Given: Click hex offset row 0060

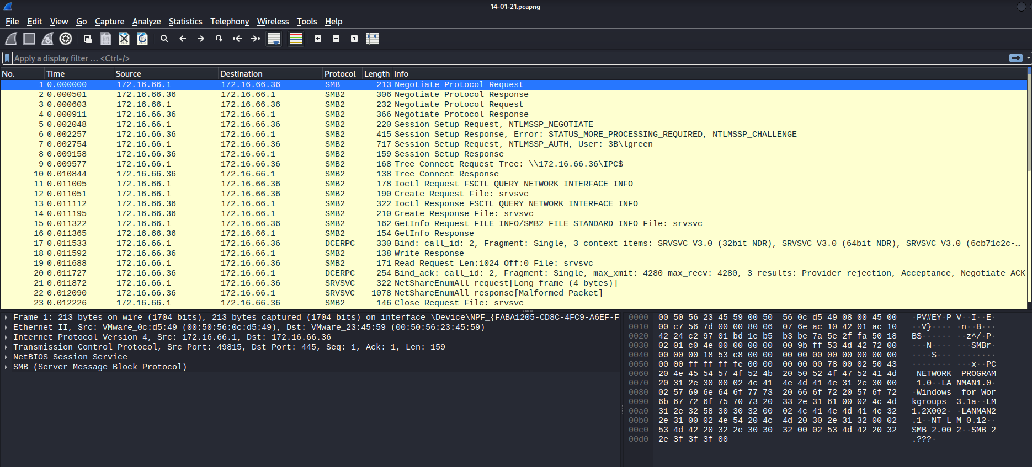Looking at the screenshot, I should 639,374.
